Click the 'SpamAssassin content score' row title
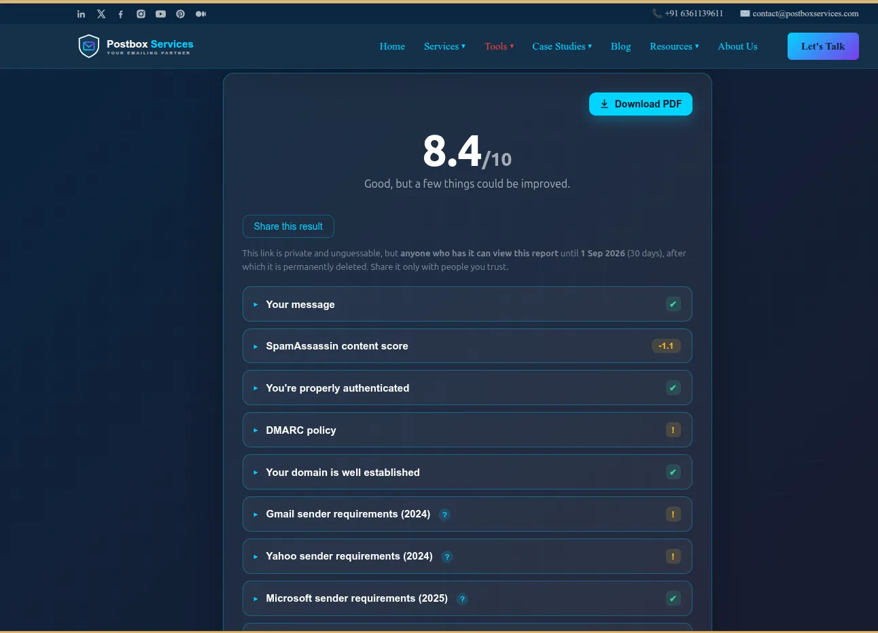The image size is (878, 633). (x=337, y=346)
